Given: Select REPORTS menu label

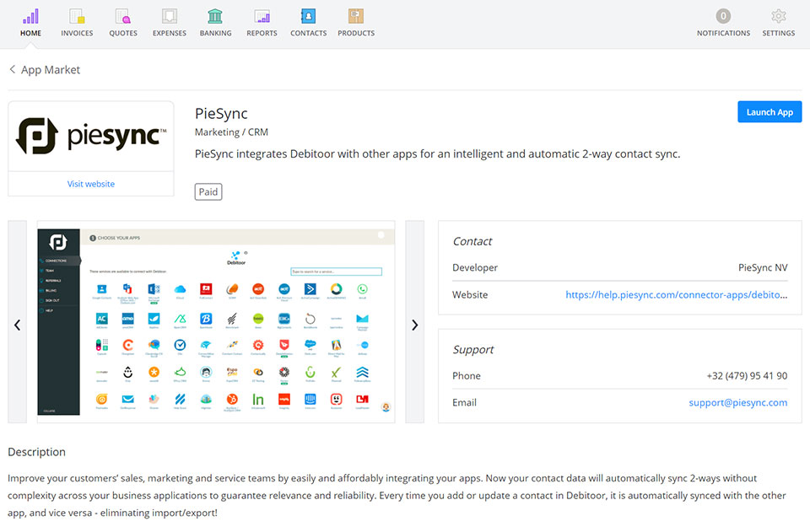Looking at the screenshot, I should (262, 33).
